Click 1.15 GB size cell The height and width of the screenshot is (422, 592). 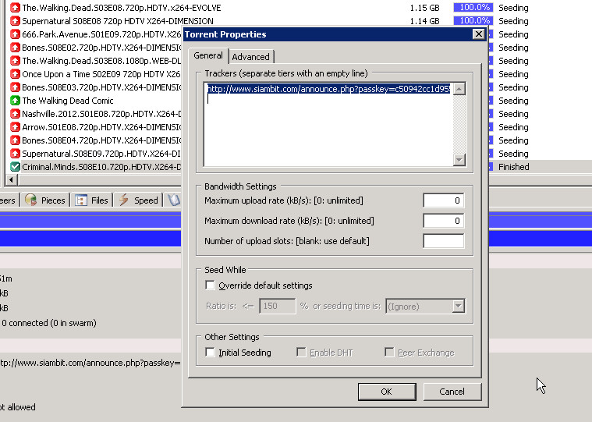[x=424, y=8]
